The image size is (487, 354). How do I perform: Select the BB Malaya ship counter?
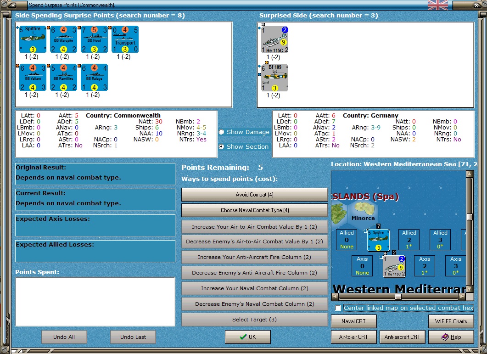(94, 78)
